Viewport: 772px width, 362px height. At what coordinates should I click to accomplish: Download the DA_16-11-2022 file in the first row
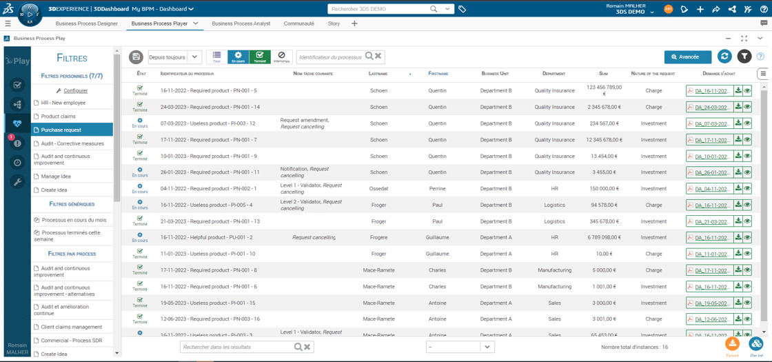click(x=738, y=90)
